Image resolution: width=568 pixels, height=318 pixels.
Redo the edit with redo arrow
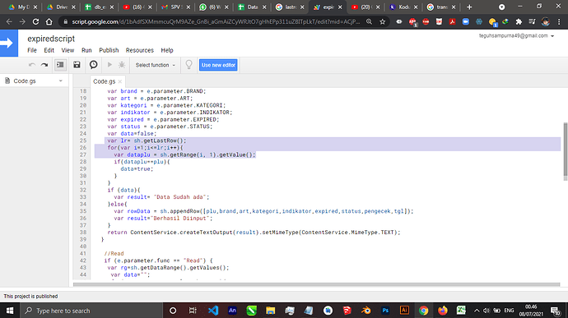44,65
